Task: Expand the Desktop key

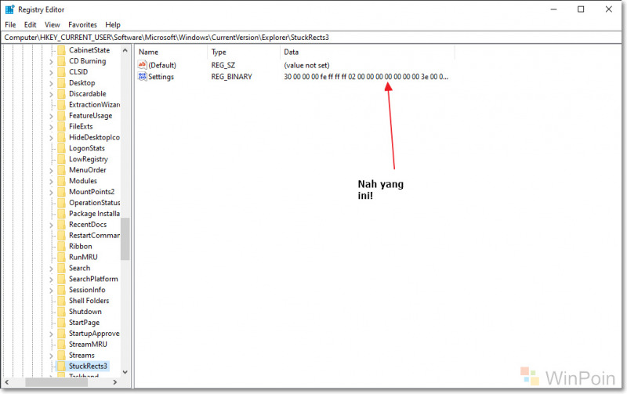Action: tap(51, 84)
